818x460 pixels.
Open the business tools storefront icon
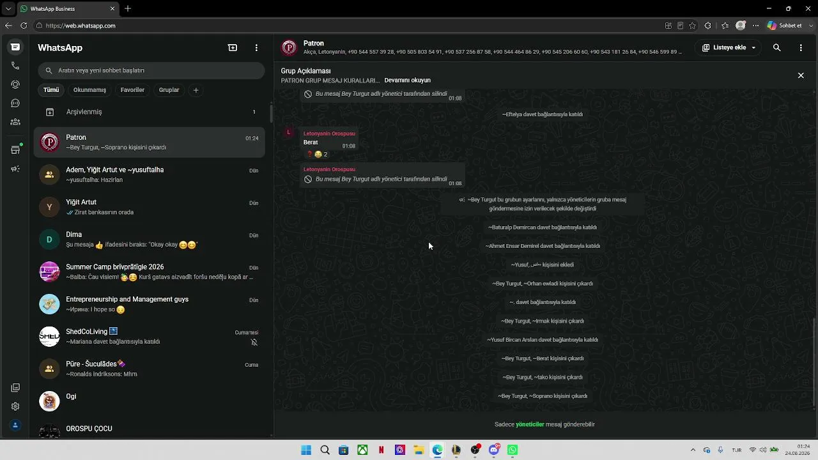[x=15, y=150]
